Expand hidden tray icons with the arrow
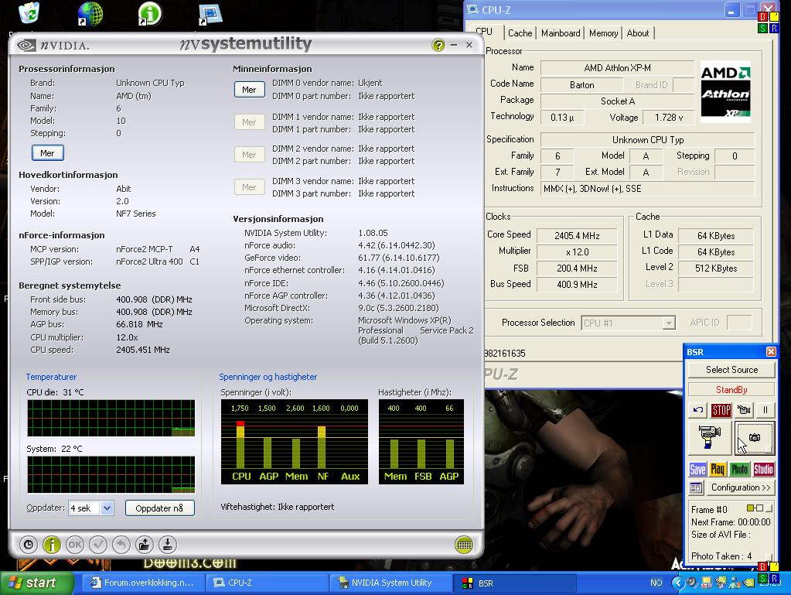This screenshot has height=595, width=791. click(x=677, y=583)
